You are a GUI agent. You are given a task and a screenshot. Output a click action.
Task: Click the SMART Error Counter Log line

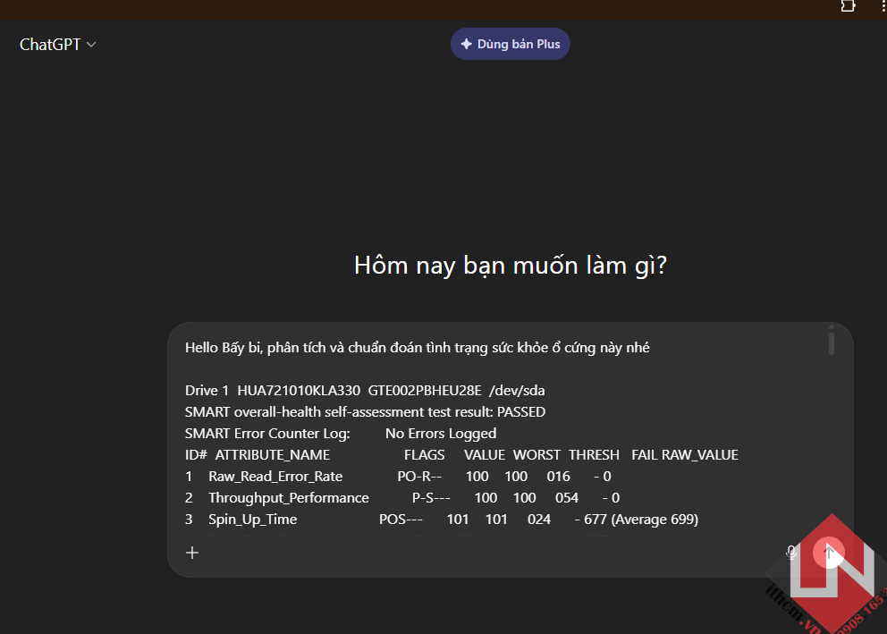340,434
